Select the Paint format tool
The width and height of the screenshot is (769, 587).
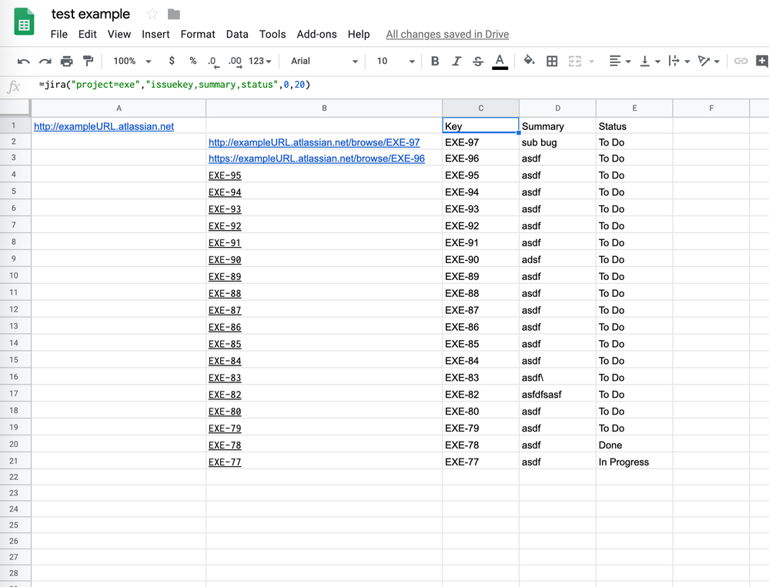(x=88, y=61)
